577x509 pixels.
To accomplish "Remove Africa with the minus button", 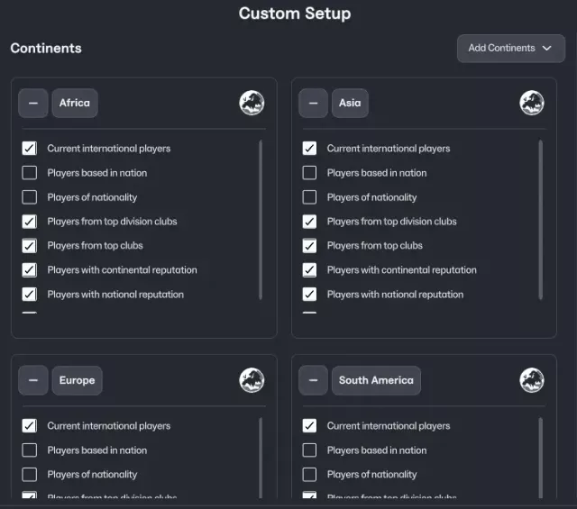I will point(33,103).
